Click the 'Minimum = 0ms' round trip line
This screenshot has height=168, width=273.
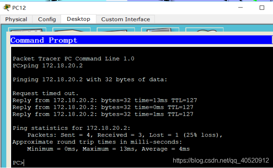[108, 149]
